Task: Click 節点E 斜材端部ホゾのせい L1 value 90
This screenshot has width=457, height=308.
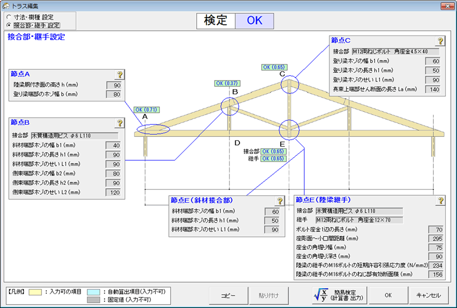Action: tap(272, 229)
